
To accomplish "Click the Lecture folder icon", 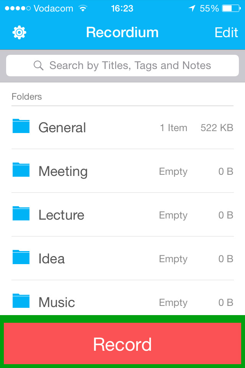I will point(21,214).
